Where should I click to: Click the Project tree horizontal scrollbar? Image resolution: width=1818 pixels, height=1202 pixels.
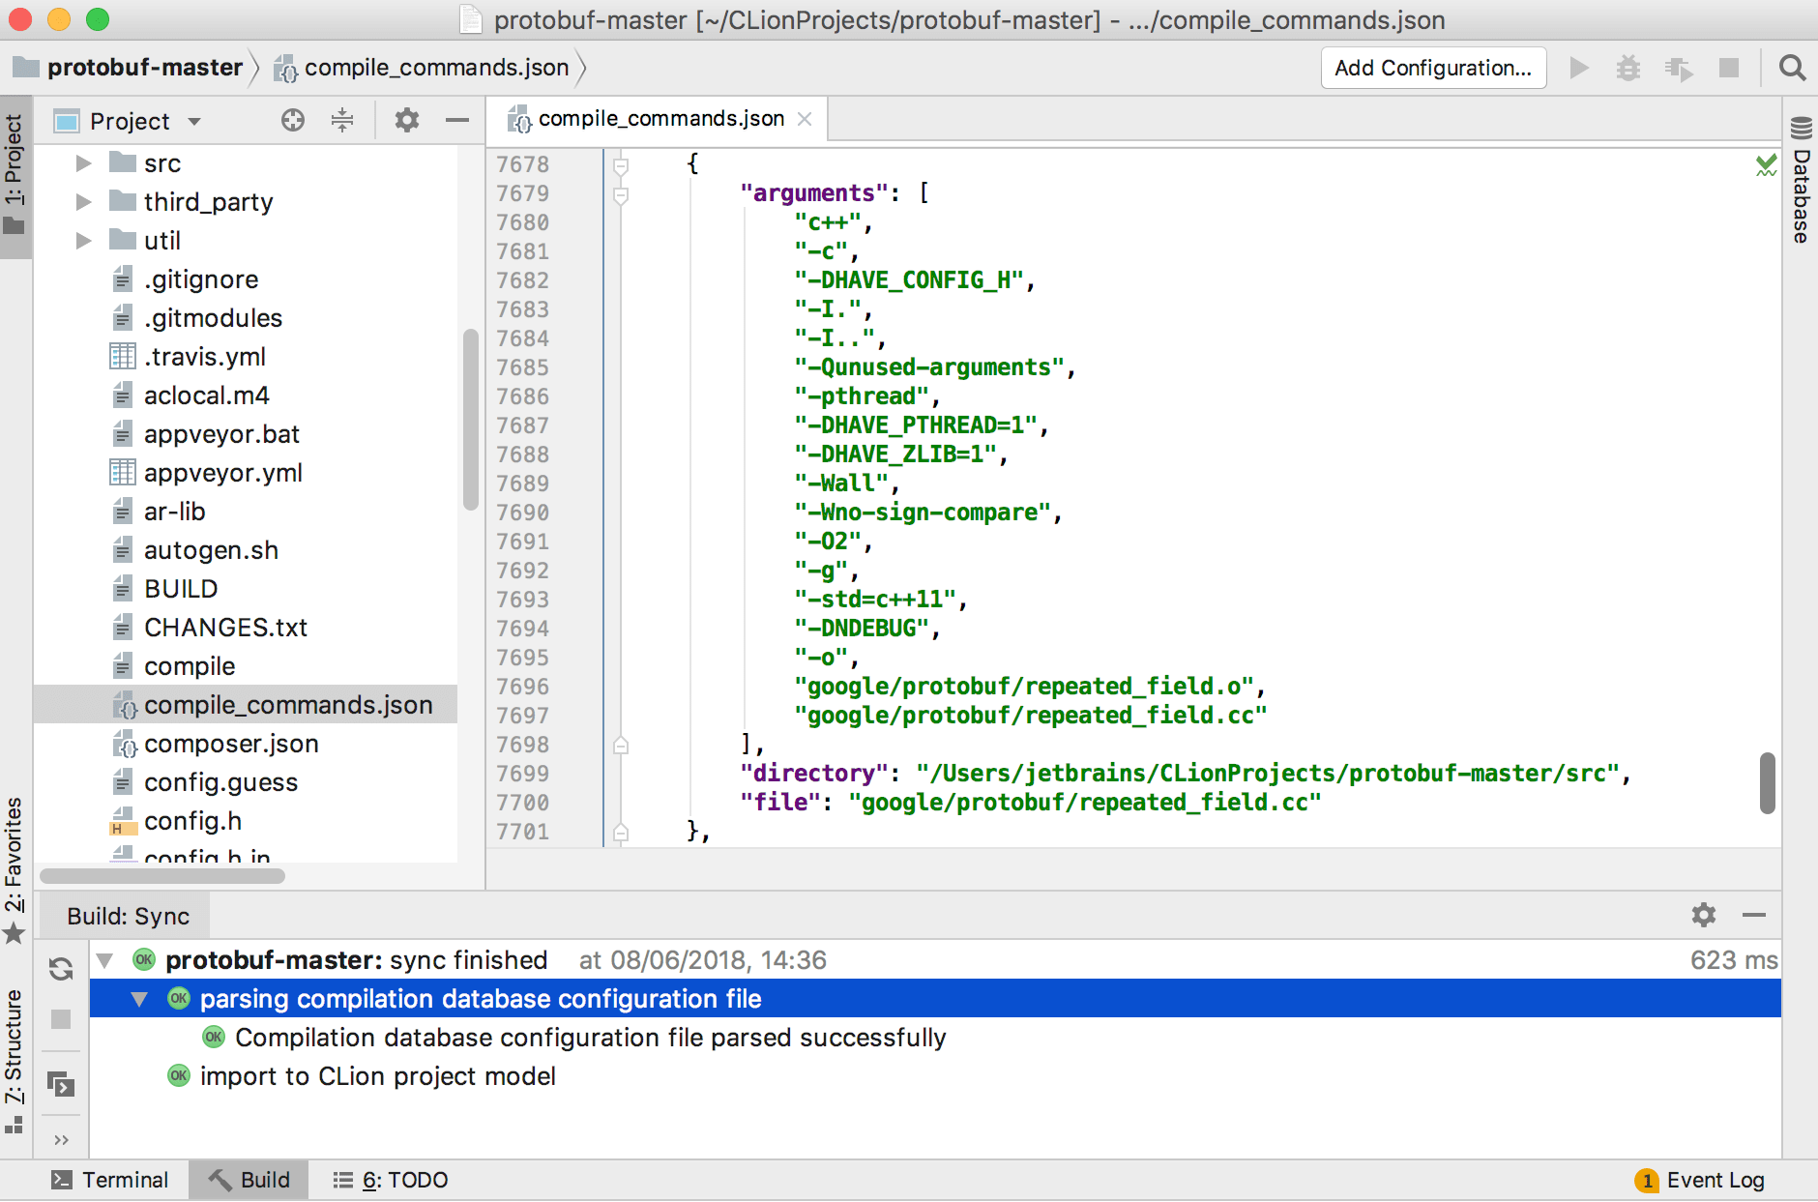point(162,876)
